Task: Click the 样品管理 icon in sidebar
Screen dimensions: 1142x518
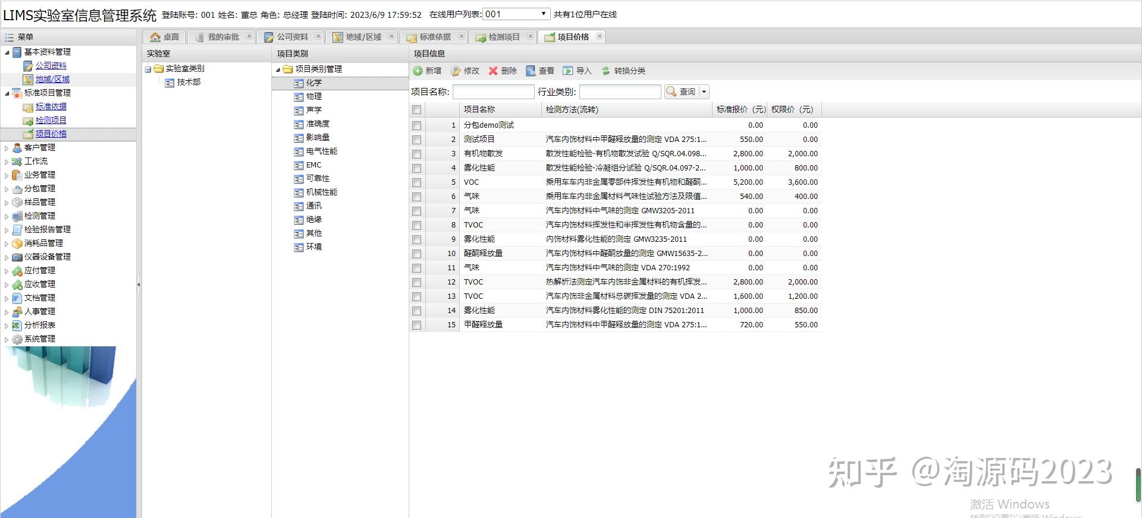Action: (17, 202)
